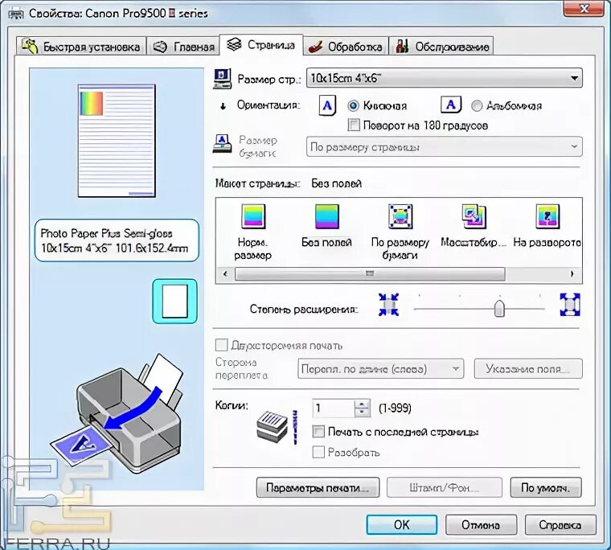Click the printer paper size icon
611x550 pixels.
(x=222, y=144)
